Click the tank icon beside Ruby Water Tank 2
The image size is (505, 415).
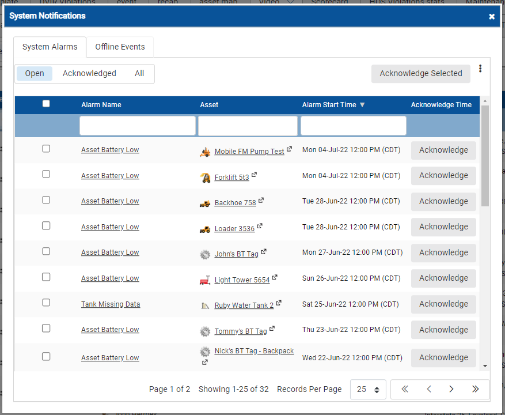coord(205,306)
